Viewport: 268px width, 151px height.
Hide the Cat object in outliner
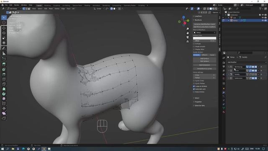click(x=263, y=18)
